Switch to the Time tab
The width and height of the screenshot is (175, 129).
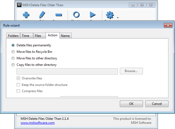27,36
